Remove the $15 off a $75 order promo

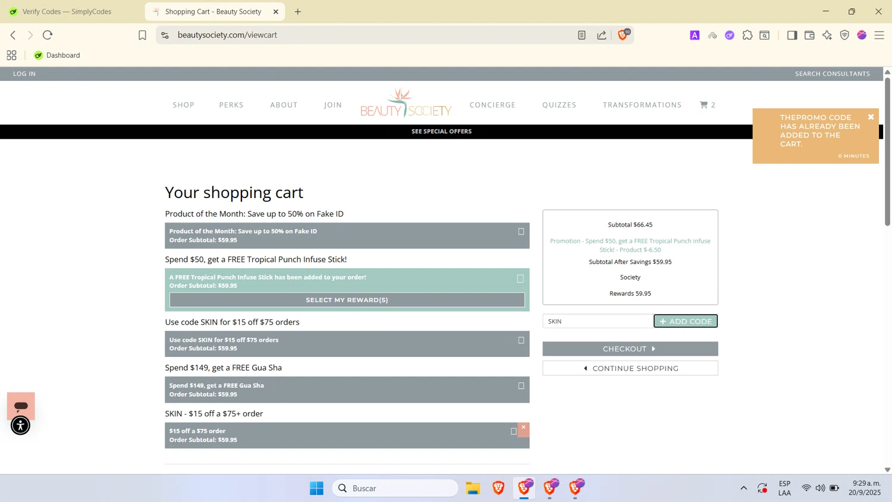click(523, 429)
